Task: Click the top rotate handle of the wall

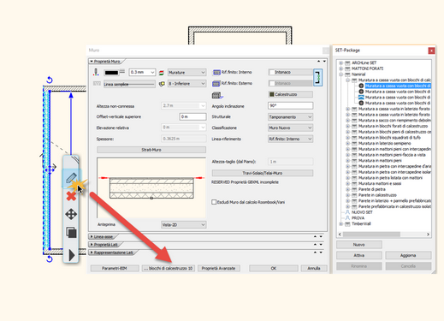Action: coord(50,80)
